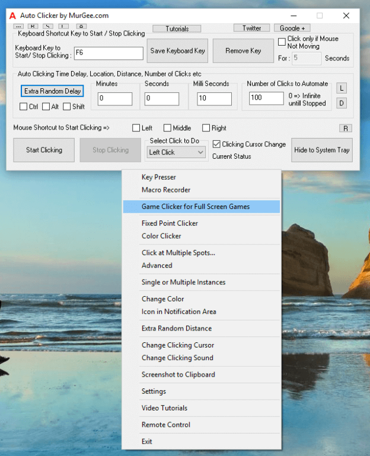The image size is (370, 456).
Task: Click the Start Clicking button
Action: coord(44,150)
